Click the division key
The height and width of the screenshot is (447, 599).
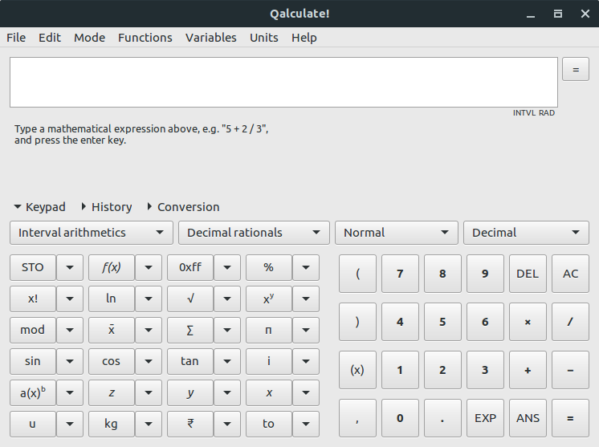(570, 322)
